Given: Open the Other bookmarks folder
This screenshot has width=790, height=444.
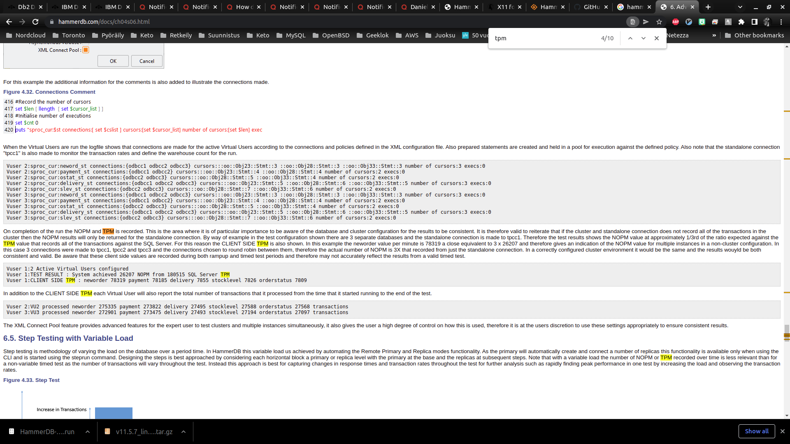Looking at the screenshot, I should click(x=755, y=35).
